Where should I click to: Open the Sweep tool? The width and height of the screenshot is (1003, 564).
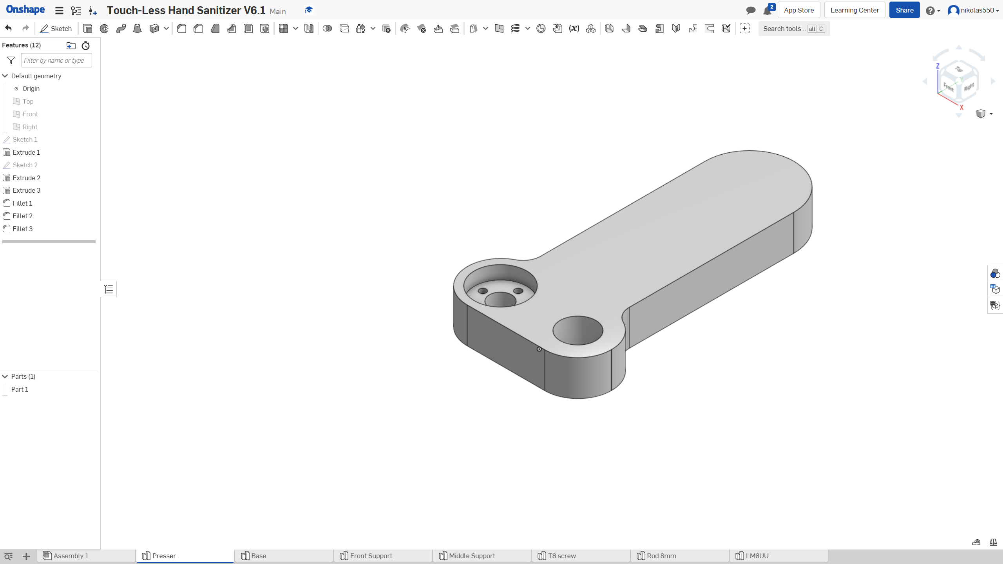tap(121, 28)
